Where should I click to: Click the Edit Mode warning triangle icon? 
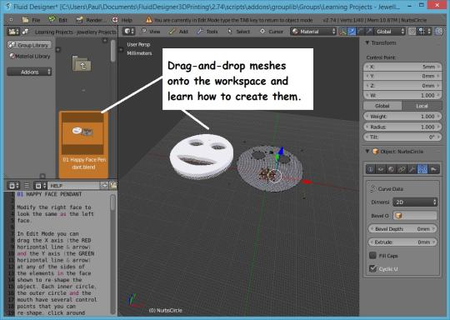[148, 20]
